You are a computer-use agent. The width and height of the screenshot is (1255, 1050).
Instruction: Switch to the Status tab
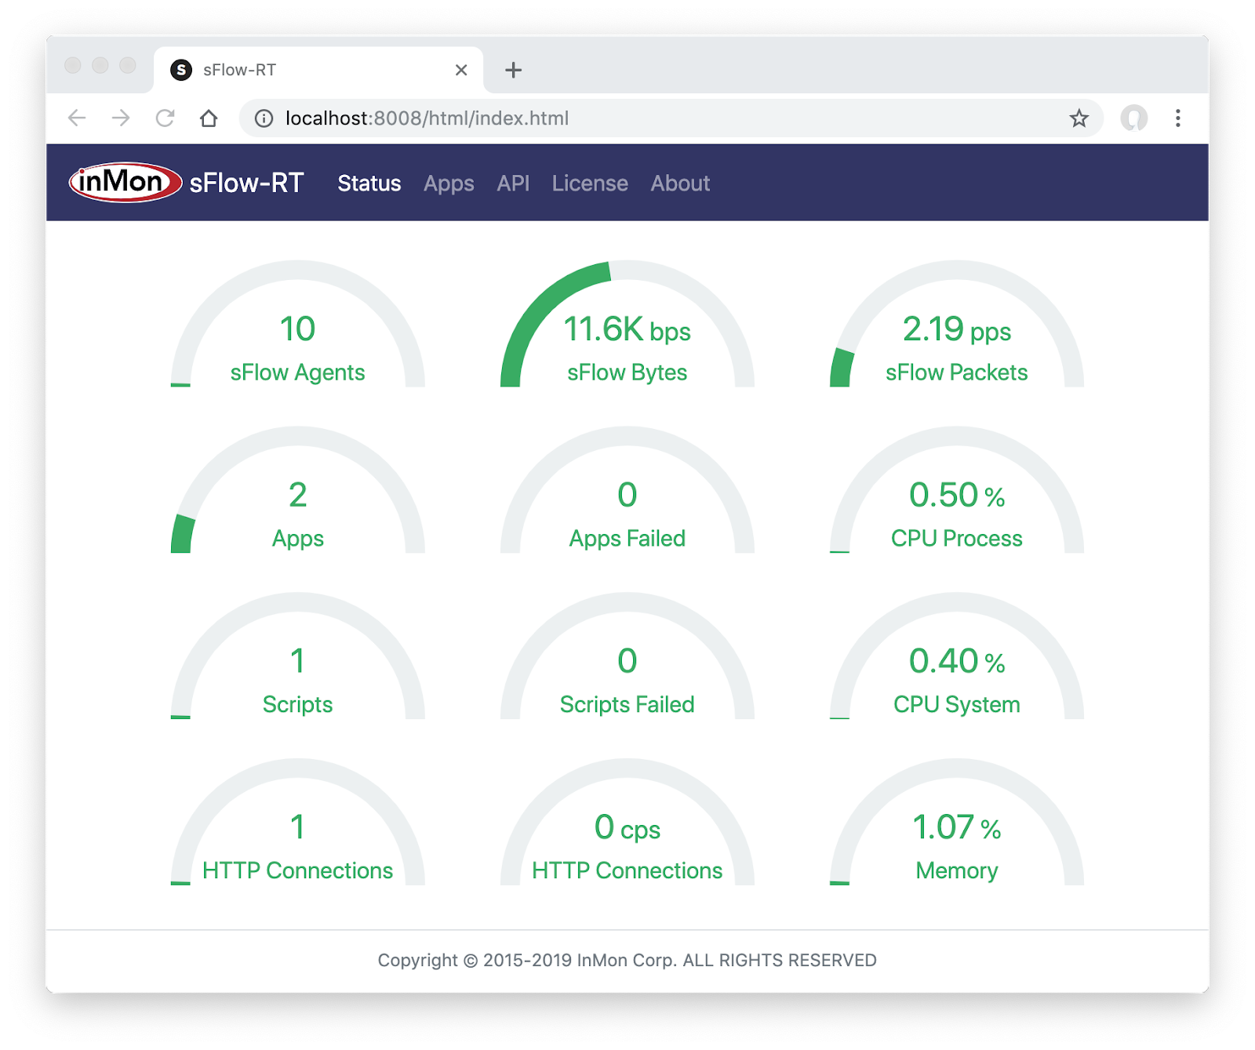[369, 183]
